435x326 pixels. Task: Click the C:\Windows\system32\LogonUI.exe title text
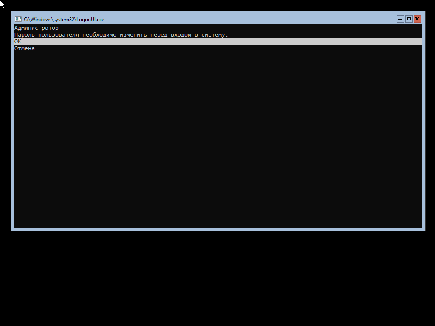64,20
